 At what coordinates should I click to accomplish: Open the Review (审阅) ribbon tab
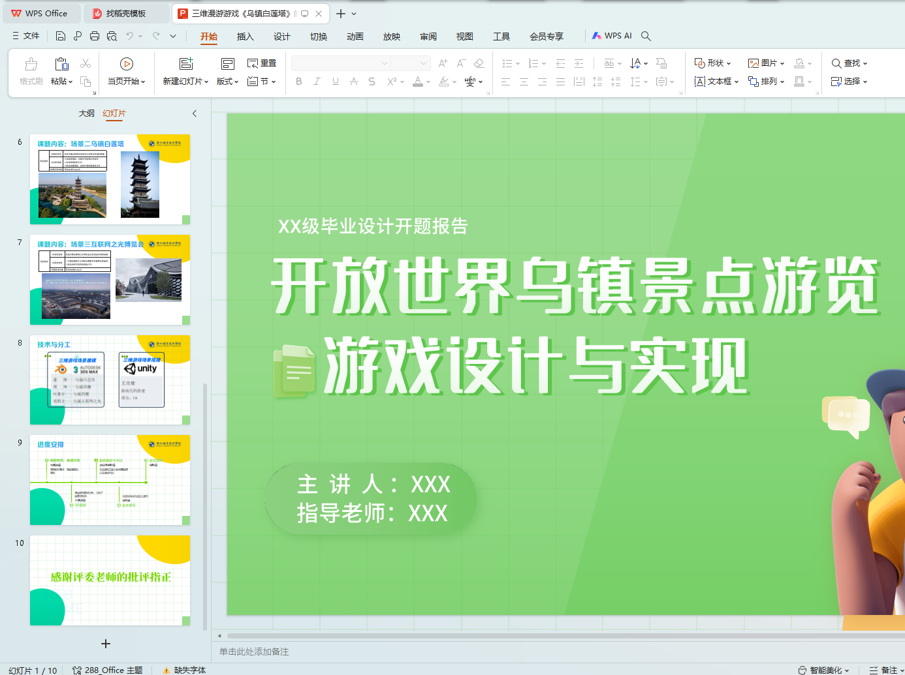(x=428, y=37)
